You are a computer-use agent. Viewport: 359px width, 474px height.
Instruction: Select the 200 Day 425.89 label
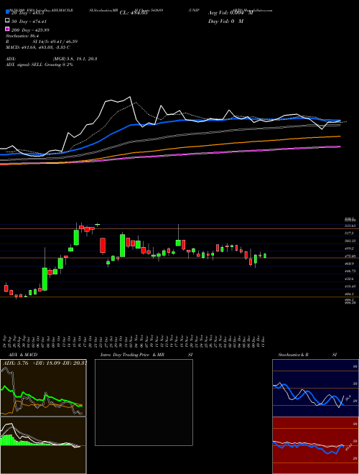[x=30, y=30]
